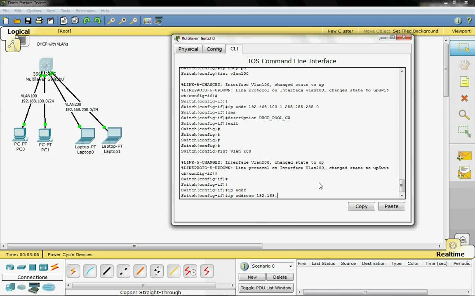Click the Multilayer Switch0 device in workspace
The image size is (475, 296).
[x=46, y=65]
